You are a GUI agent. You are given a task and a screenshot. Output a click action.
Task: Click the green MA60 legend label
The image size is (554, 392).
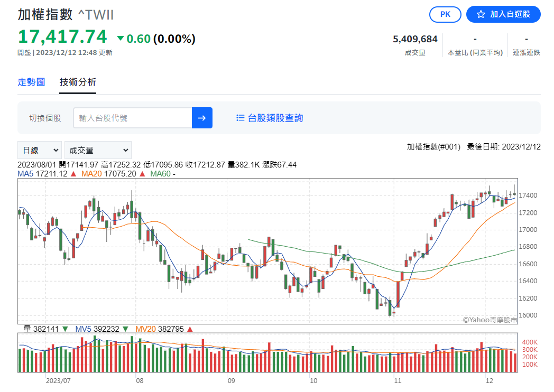(160, 173)
